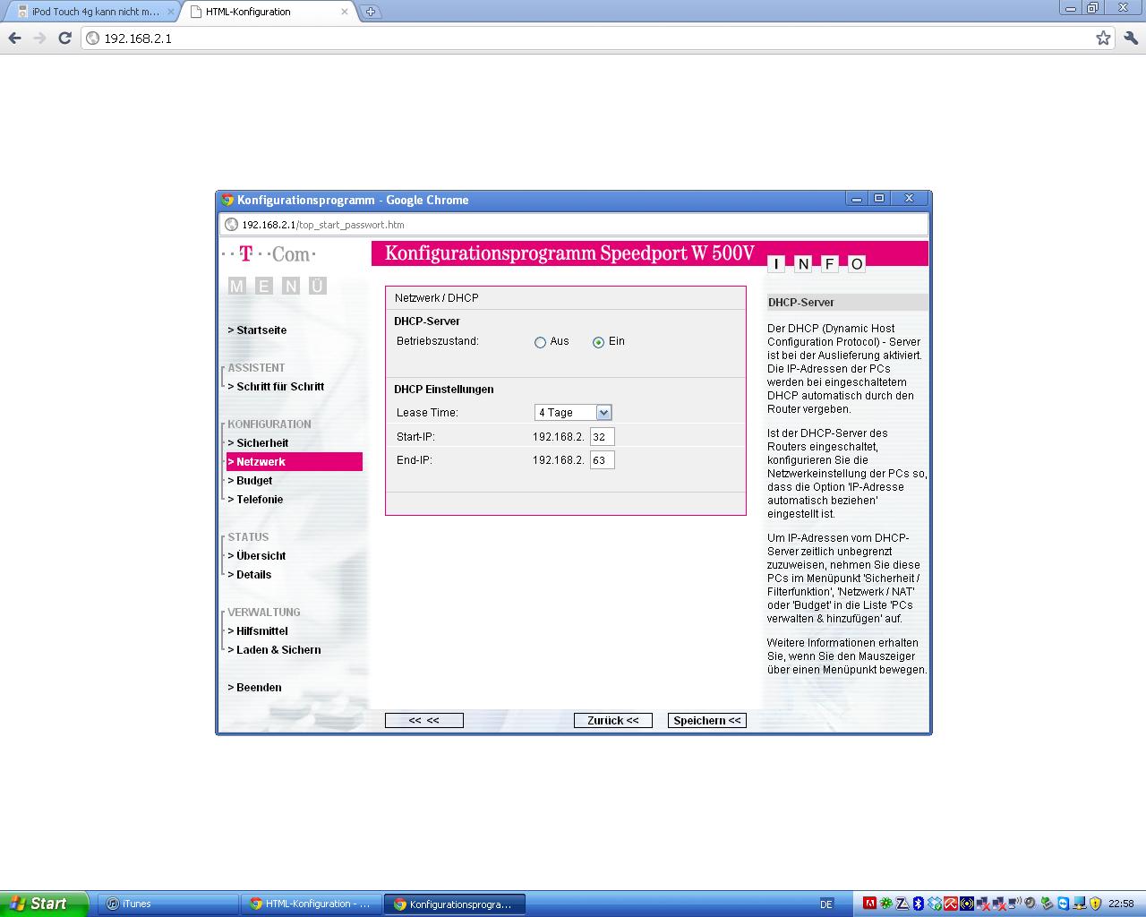
Task: Select the highlighted Netzwerk menu item
Action: [x=295, y=462]
